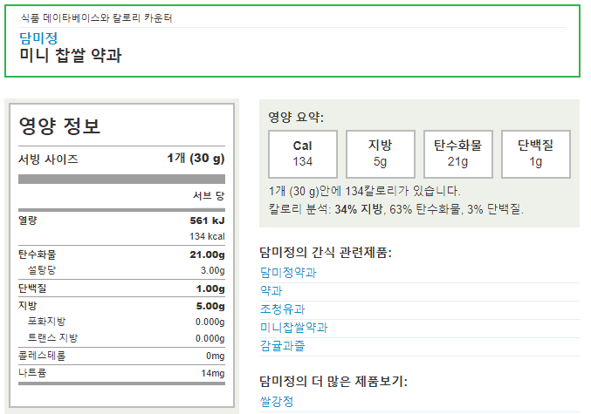Click the 1개 (30 g)안에 134칼로리 sentence

click(x=365, y=191)
